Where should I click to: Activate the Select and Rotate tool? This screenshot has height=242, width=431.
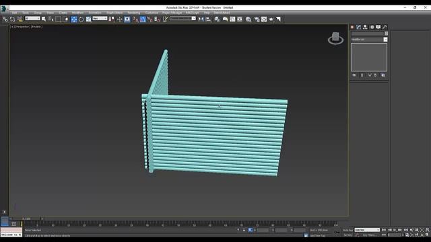click(81, 19)
